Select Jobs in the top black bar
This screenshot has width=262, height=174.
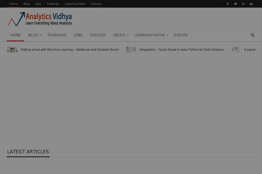pos(38,3)
